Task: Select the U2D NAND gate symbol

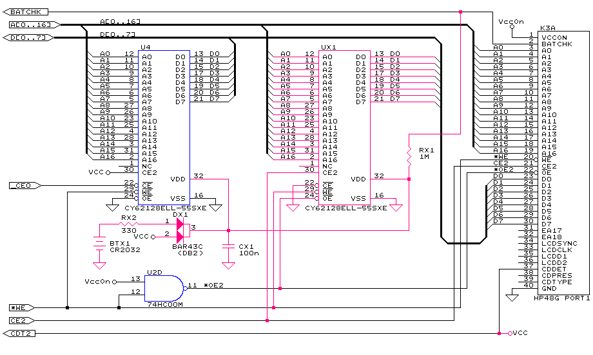Action: [x=162, y=286]
